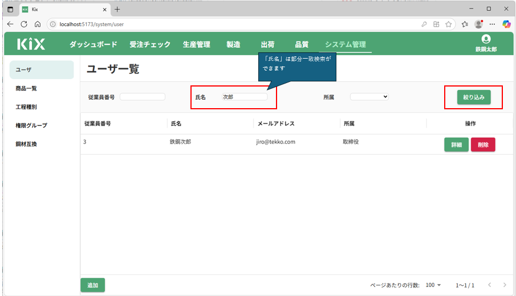Screen dimensions: 516x296
Task: Open the 受注チェック menu
Action: pyautogui.click(x=150, y=44)
